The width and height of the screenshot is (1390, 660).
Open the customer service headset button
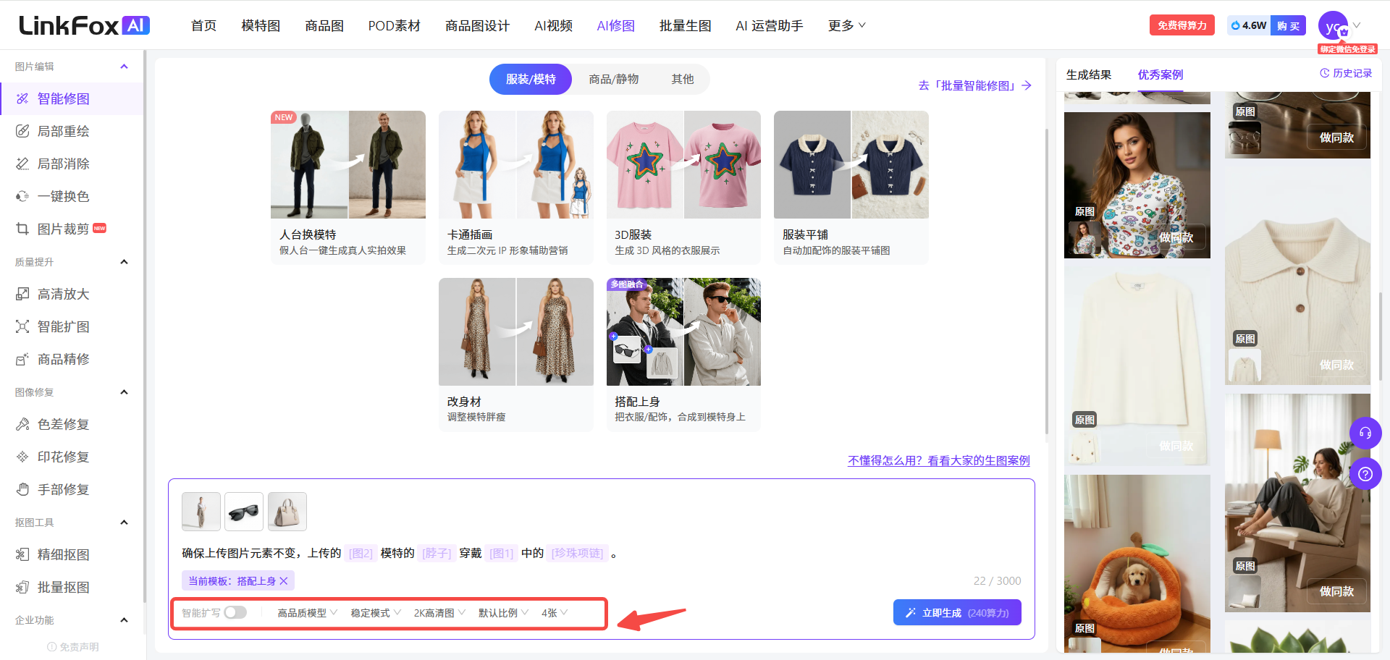click(1365, 433)
